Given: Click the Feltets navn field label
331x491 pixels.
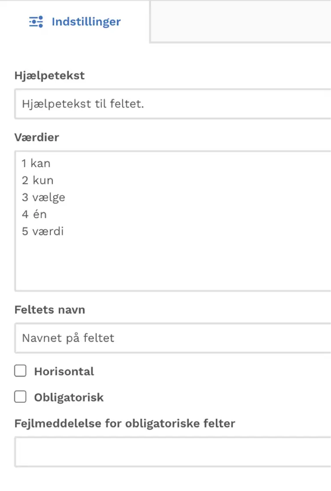Looking at the screenshot, I should (x=50, y=310).
